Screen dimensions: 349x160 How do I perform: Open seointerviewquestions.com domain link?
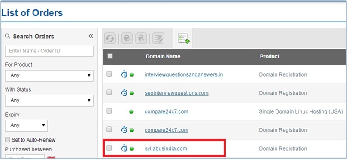coord(176,93)
